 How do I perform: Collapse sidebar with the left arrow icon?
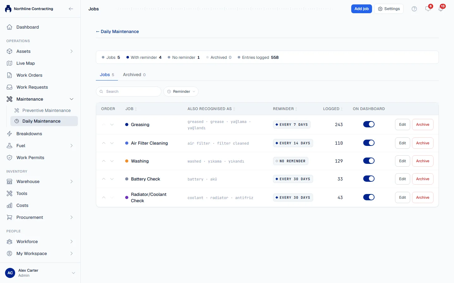tap(71, 9)
